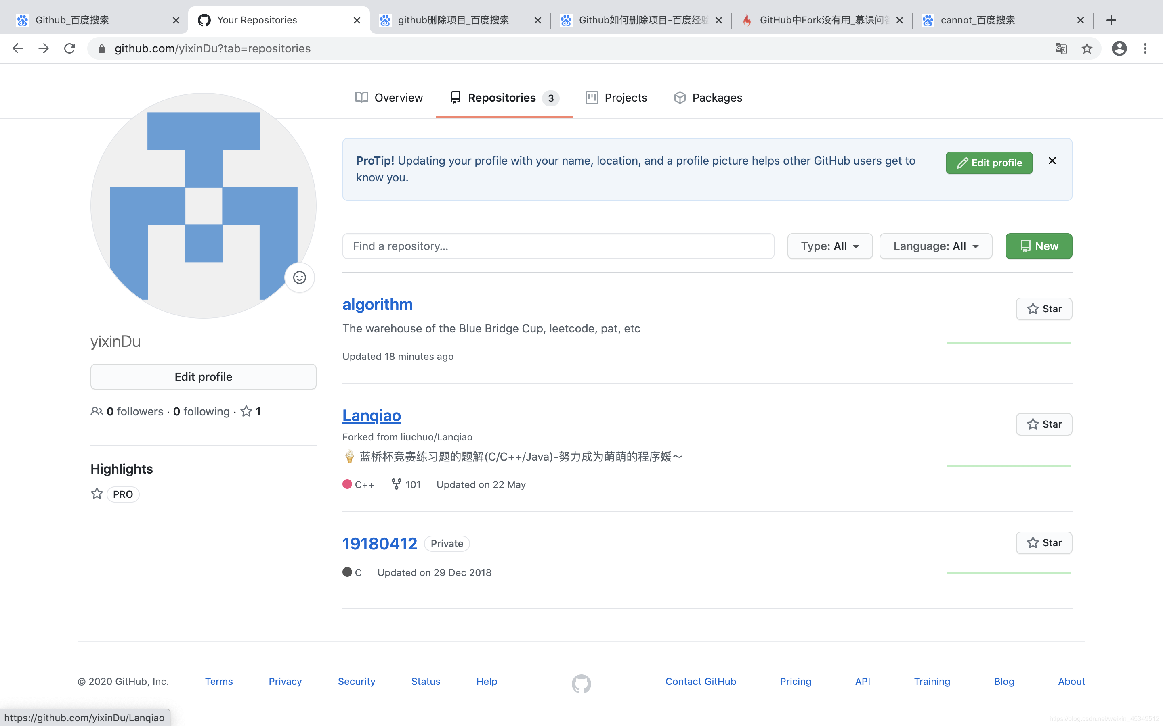
Task: Click the Private label next to 19180412
Action: (x=447, y=543)
